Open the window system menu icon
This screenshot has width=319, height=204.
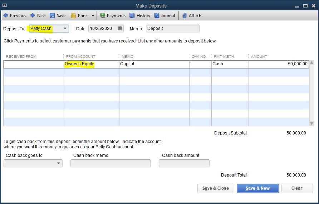click(x=5, y=5)
